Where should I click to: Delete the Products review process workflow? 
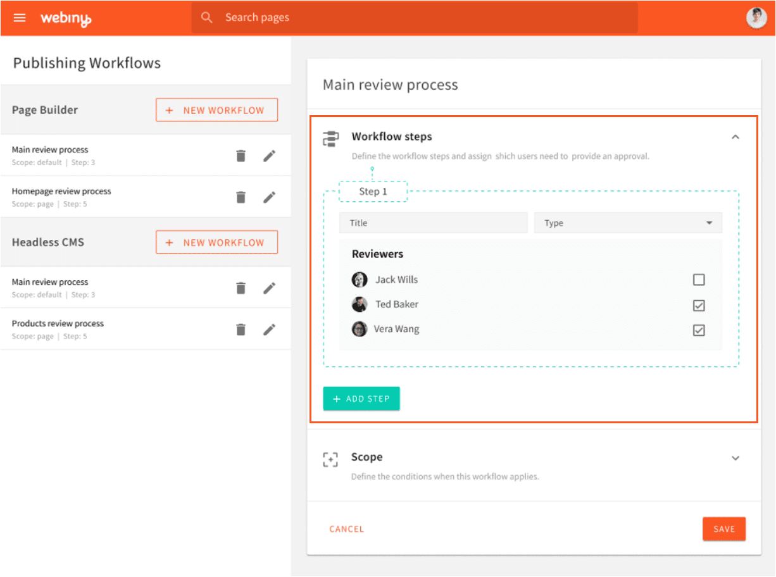pyautogui.click(x=241, y=329)
